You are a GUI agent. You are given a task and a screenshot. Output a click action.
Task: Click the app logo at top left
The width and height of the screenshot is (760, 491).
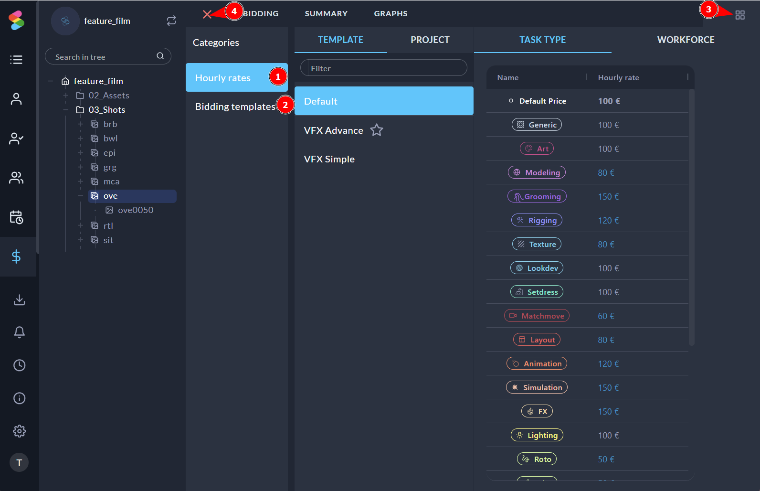coord(17,21)
